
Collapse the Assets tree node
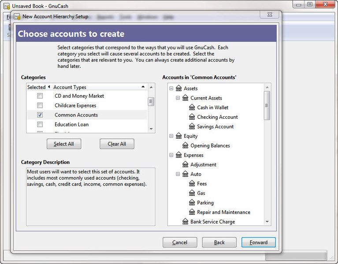(171, 88)
